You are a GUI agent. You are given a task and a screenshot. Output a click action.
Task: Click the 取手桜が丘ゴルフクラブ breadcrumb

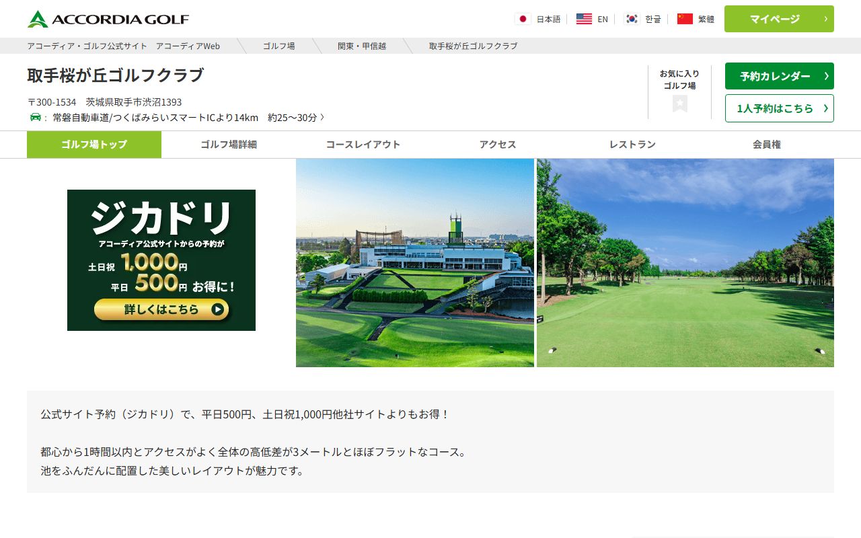tap(474, 46)
